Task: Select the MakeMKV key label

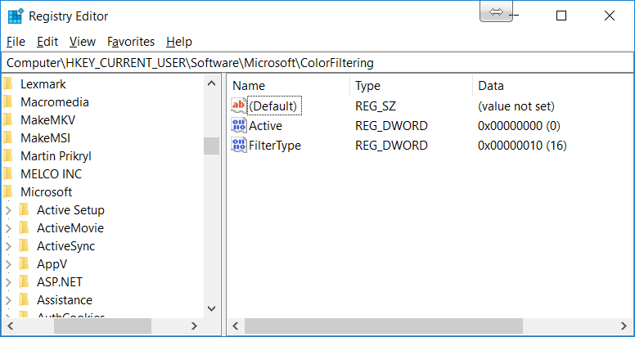Action: 47,120
